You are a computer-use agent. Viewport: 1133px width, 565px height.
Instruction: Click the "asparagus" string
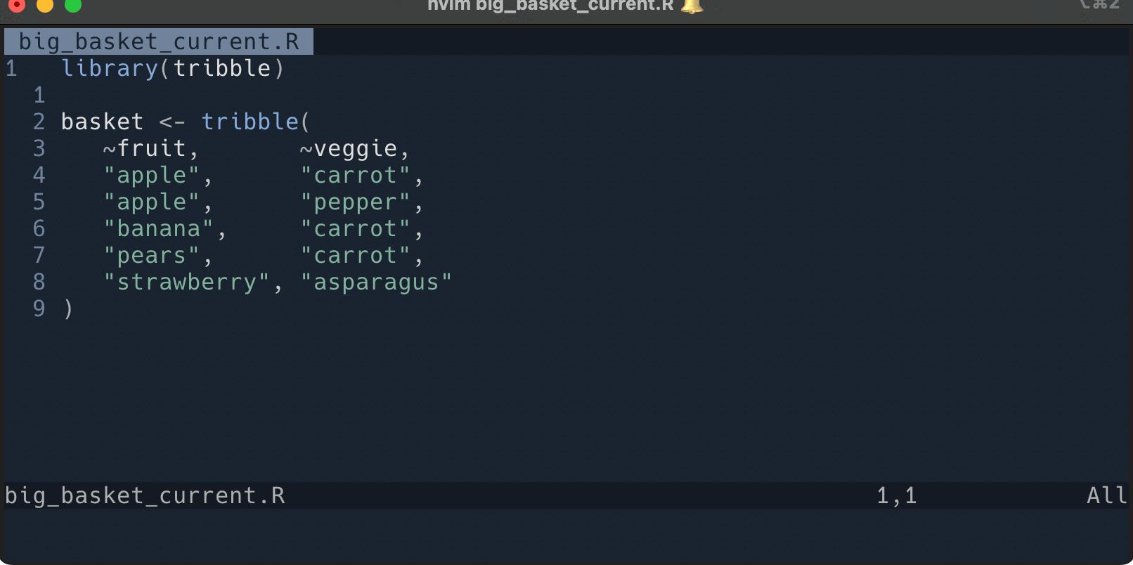click(x=376, y=282)
